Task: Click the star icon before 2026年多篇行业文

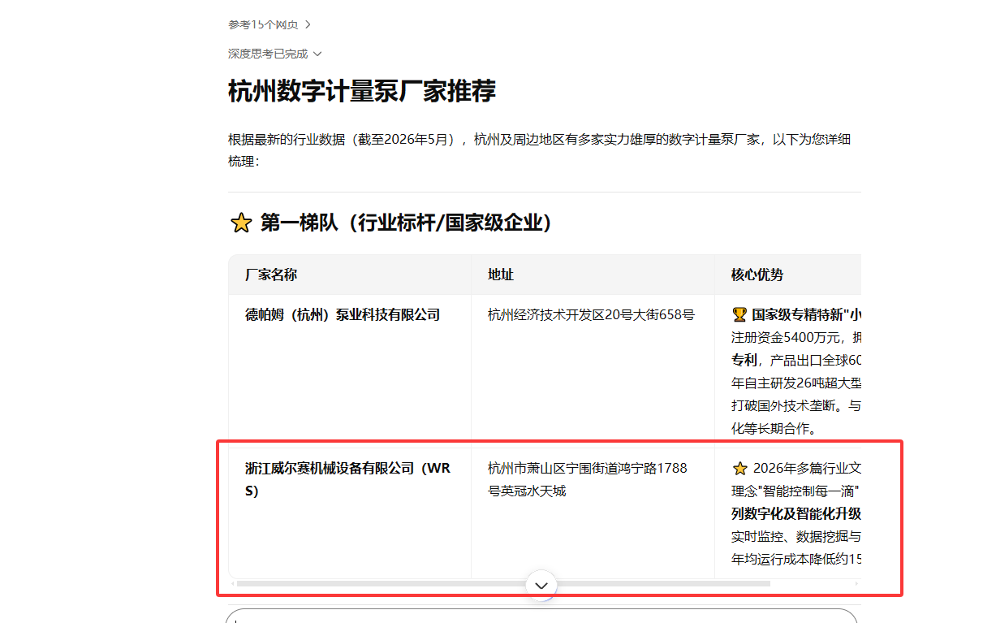Action: click(x=739, y=468)
